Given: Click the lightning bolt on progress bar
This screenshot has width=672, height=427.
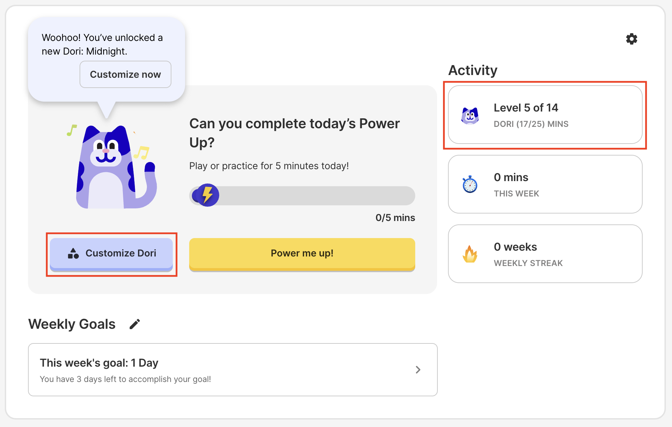Looking at the screenshot, I should pos(207,195).
